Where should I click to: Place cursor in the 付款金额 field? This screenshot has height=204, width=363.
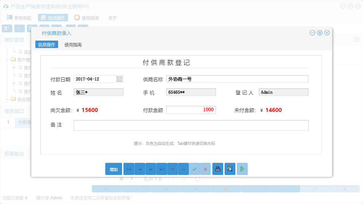pos(191,109)
